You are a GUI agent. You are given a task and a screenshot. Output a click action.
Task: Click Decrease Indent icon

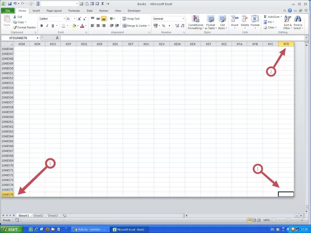111,26
